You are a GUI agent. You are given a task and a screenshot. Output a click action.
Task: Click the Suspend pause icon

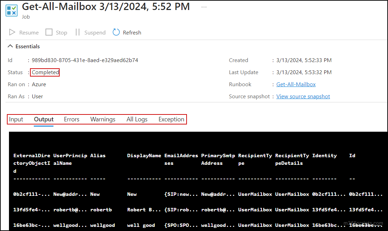click(x=78, y=32)
